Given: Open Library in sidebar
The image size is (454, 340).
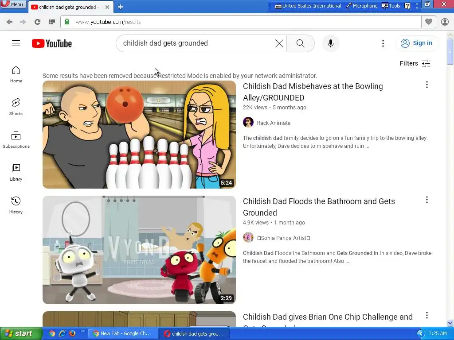Looking at the screenshot, I should coord(16,173).
